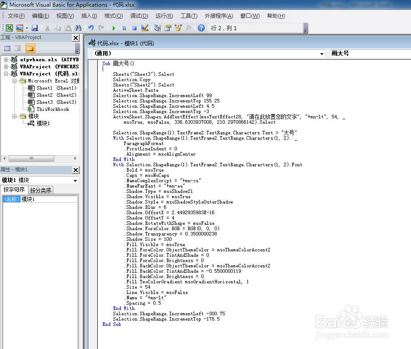411x349 pixels.
Task: Toggle Design Mode icon
Action: [145, 28]
